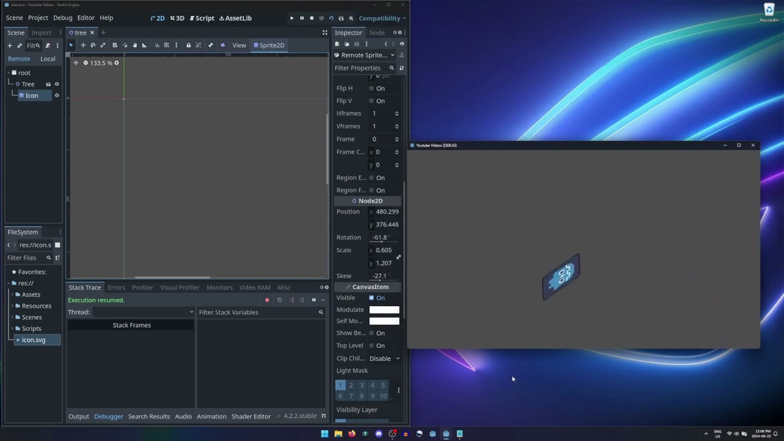
Task: Expand the Assets folder
Action: [13, 295]
